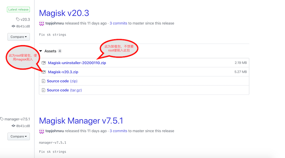Open commit 0b41cd8 under manager-v7.5.1 tag
This screenshot has width=285, height=158.
tap(23, 126)
